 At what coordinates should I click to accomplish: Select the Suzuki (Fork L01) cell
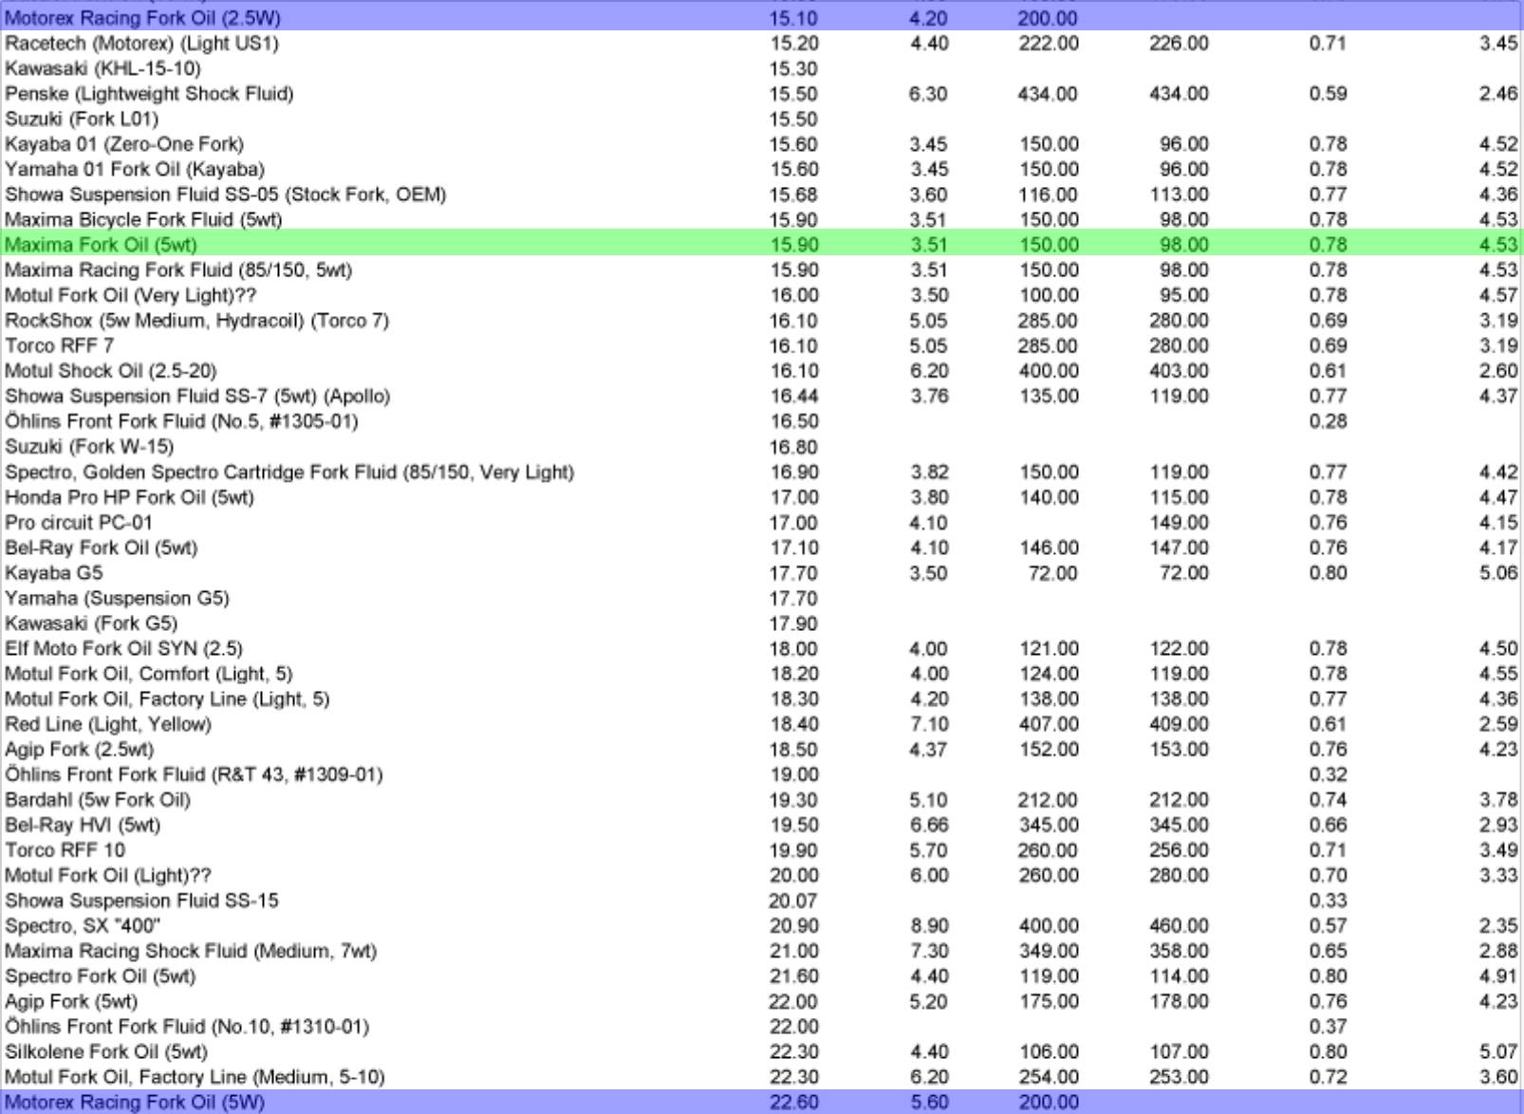pyautogui.click(x=82, y=119)
